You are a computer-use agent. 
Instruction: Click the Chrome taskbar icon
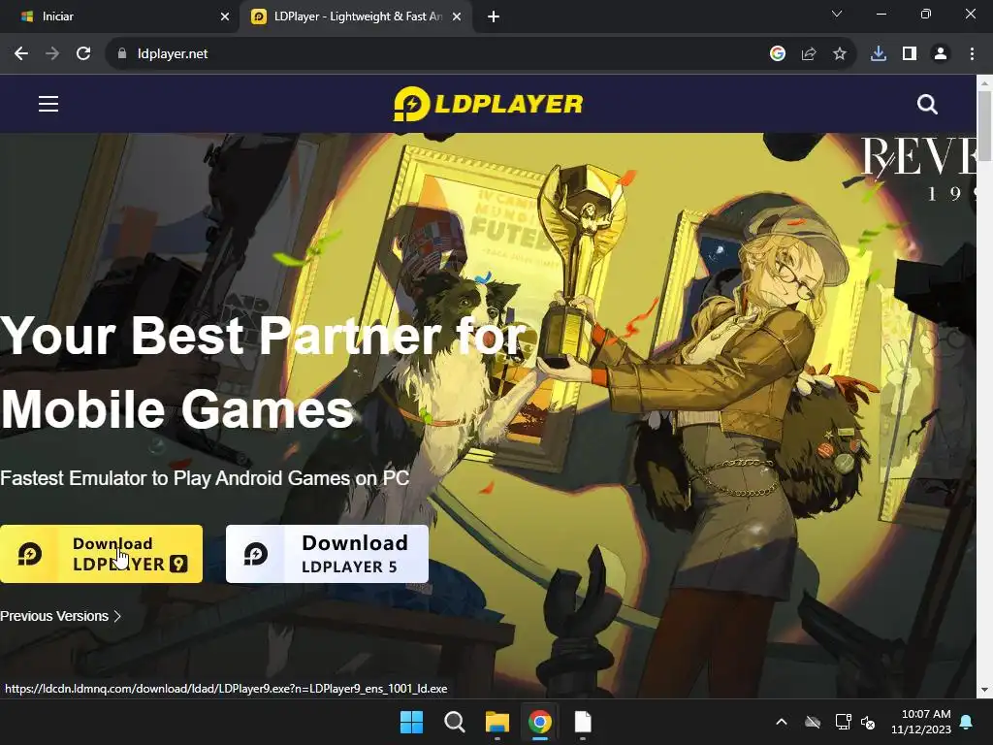(539, 722)
